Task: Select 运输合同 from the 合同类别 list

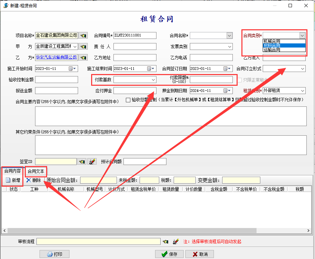Action: click(x=272, y=50)
